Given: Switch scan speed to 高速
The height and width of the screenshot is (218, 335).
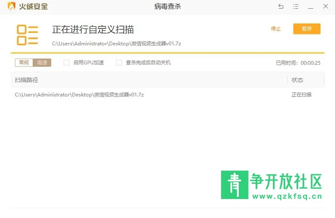Looking at the screenshot, I should coord(42,63).
